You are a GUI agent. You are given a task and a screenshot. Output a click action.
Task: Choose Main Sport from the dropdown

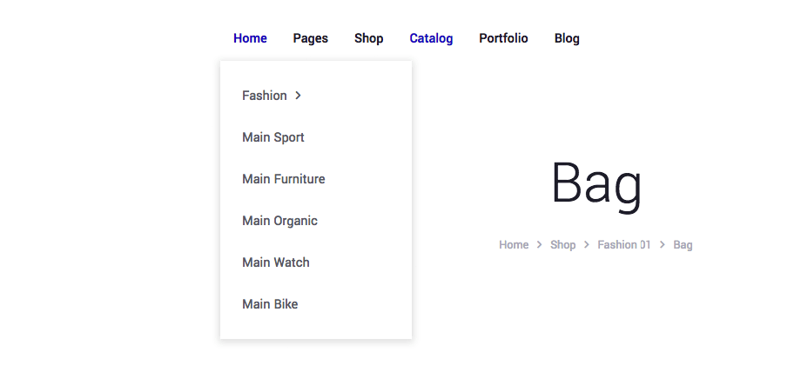pyautogui.click(x=273, y=137)
